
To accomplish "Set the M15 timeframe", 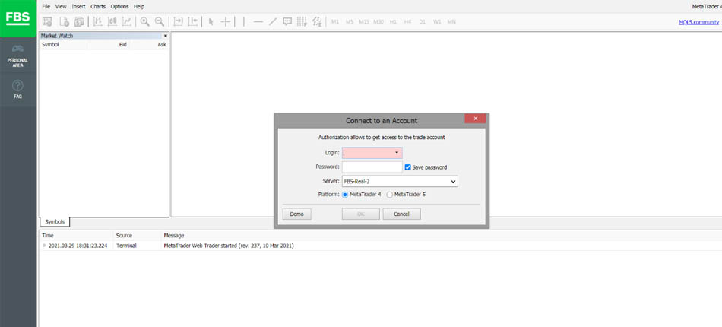I will 364,21.
